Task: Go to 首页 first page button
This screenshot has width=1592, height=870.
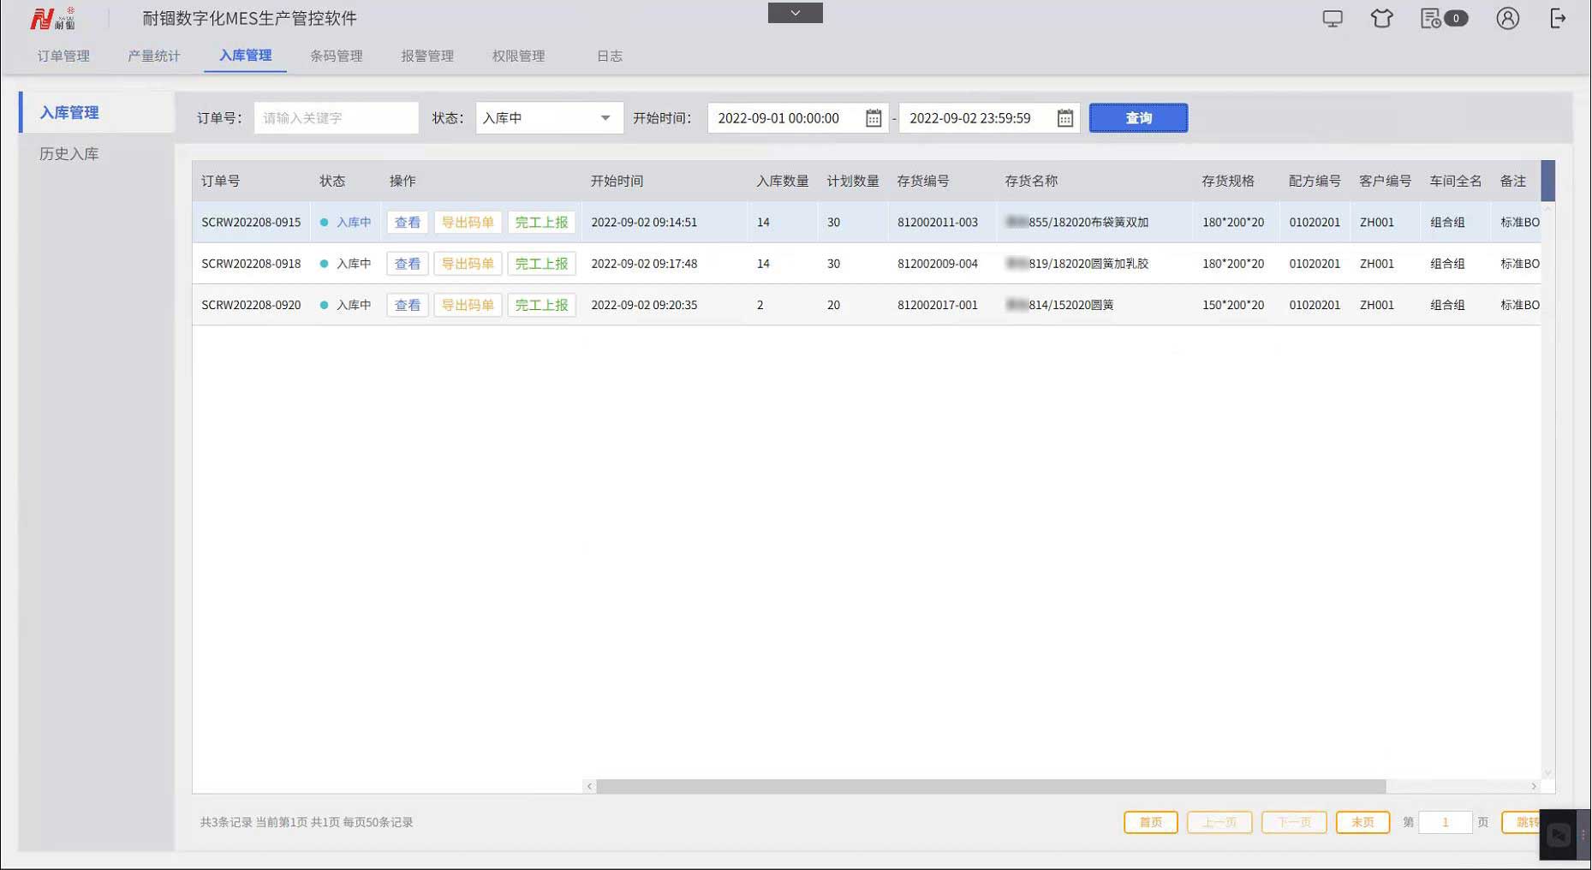Action: tap(1150, 822)
